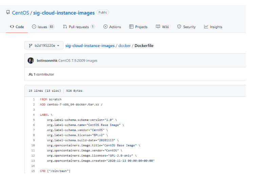Screen dimensions: 258x175
Task: Click the Code angle-brackets icon
Action: click(x=12, y=27)
